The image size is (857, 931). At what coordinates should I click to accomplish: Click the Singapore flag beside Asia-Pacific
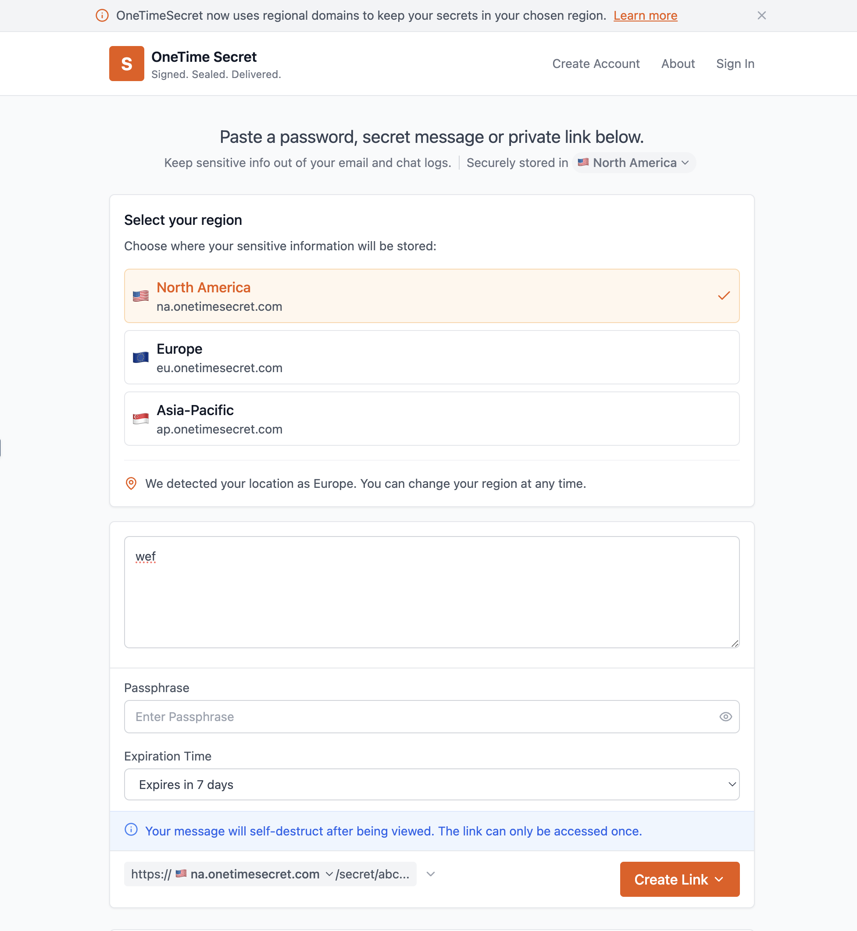coord(140,419)
